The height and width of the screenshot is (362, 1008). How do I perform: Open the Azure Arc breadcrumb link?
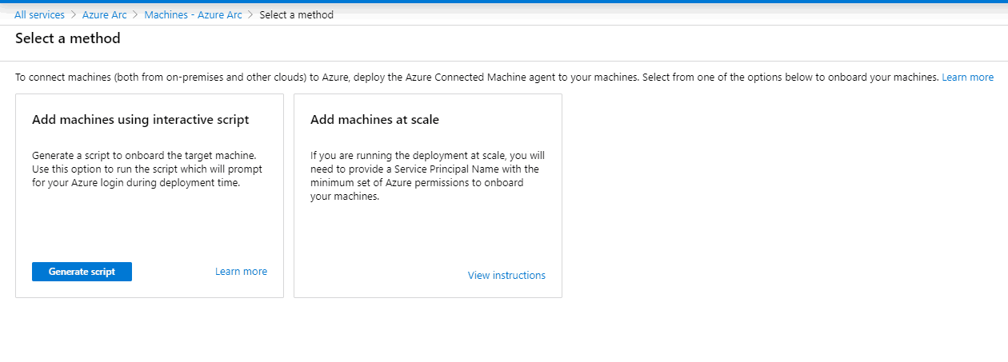pos(104,14)
